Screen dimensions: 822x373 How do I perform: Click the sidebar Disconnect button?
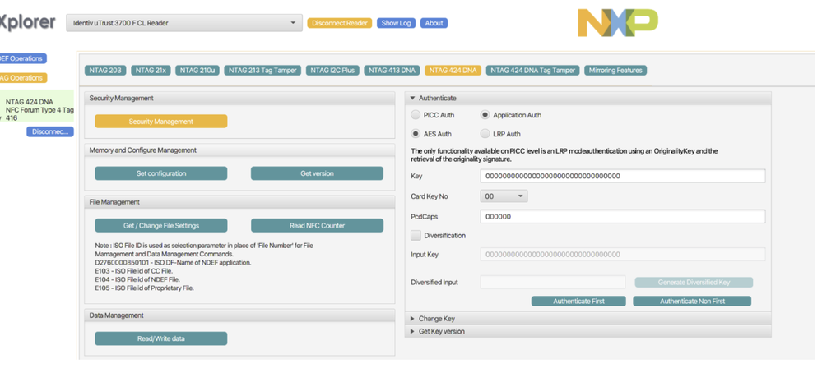[x=50, y=131]
